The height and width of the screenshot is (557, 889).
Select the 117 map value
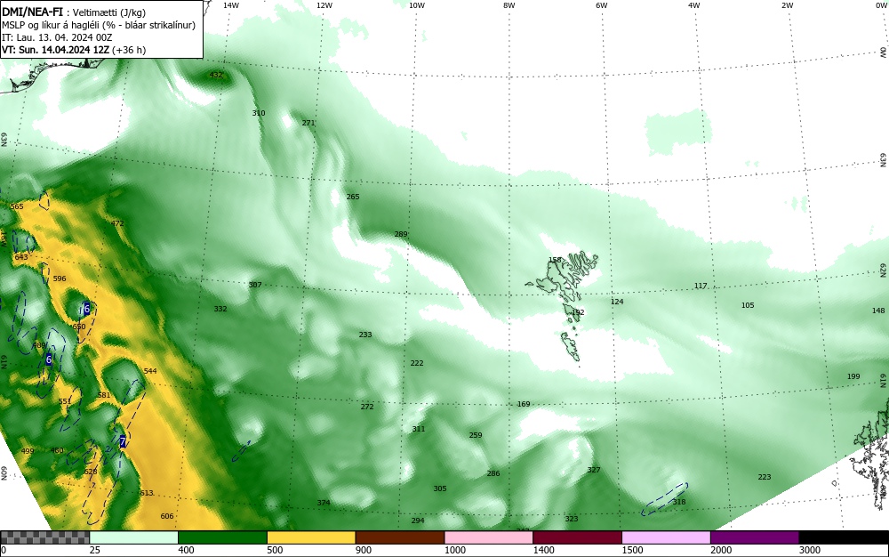[x=701, y=286]
